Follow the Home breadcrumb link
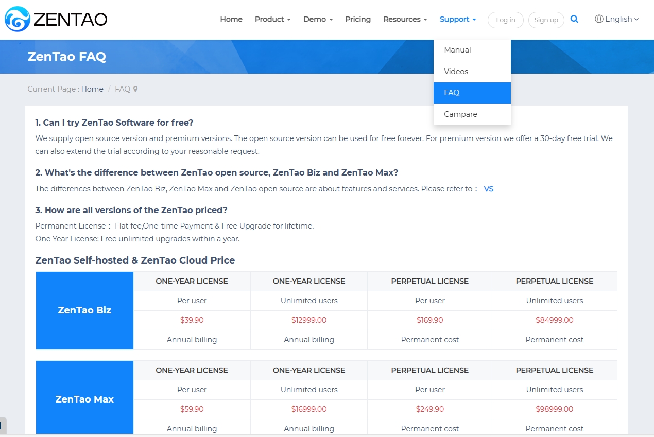The image size is (654, 437). pyautogui.click(x=92, y=89)
